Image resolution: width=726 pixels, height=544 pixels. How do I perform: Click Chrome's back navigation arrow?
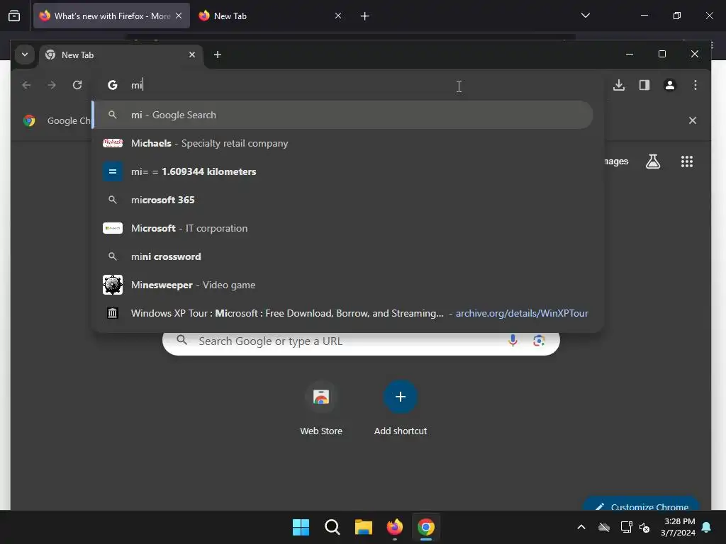pos(26,85)
